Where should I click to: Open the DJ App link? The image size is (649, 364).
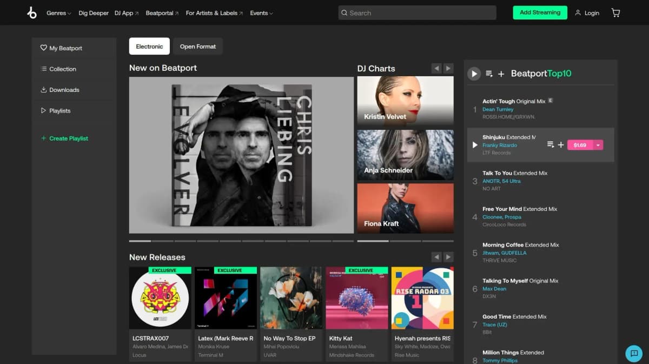pos(127,13)
